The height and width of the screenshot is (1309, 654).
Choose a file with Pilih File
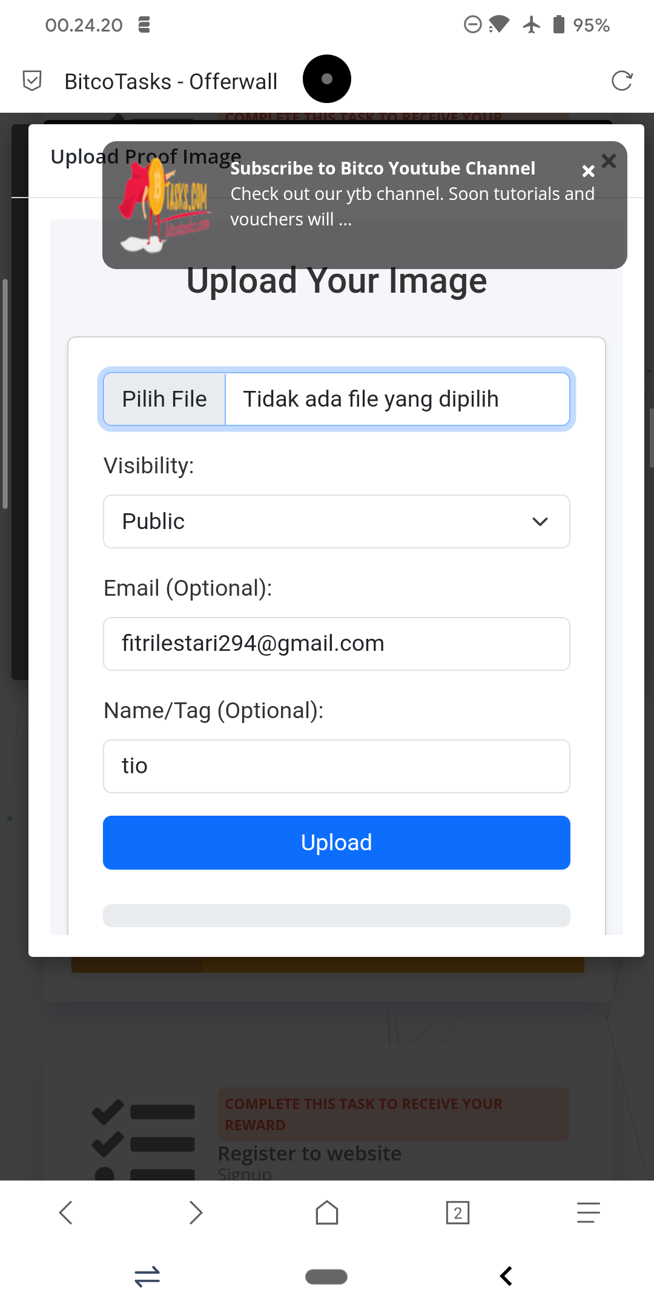pos(165,399)
